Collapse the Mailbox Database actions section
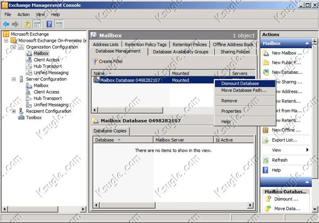Screen dimensions: 319x223 click(307, 182)
